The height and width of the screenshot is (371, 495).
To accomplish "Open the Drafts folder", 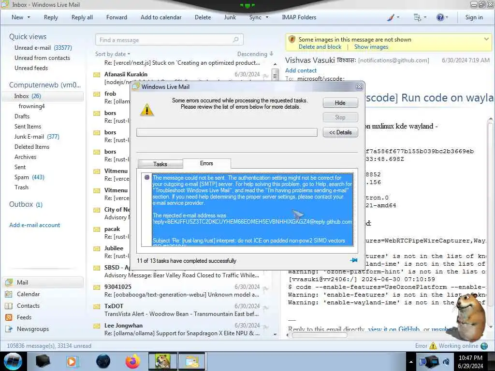I will 22,116.
